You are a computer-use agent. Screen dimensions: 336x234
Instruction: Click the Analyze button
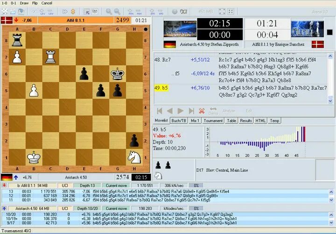(229, 110)
